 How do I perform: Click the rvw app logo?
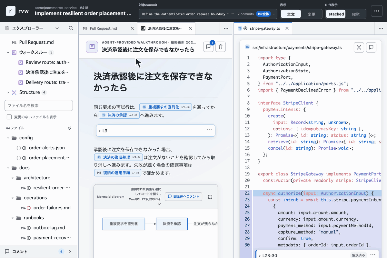(11, 11)
